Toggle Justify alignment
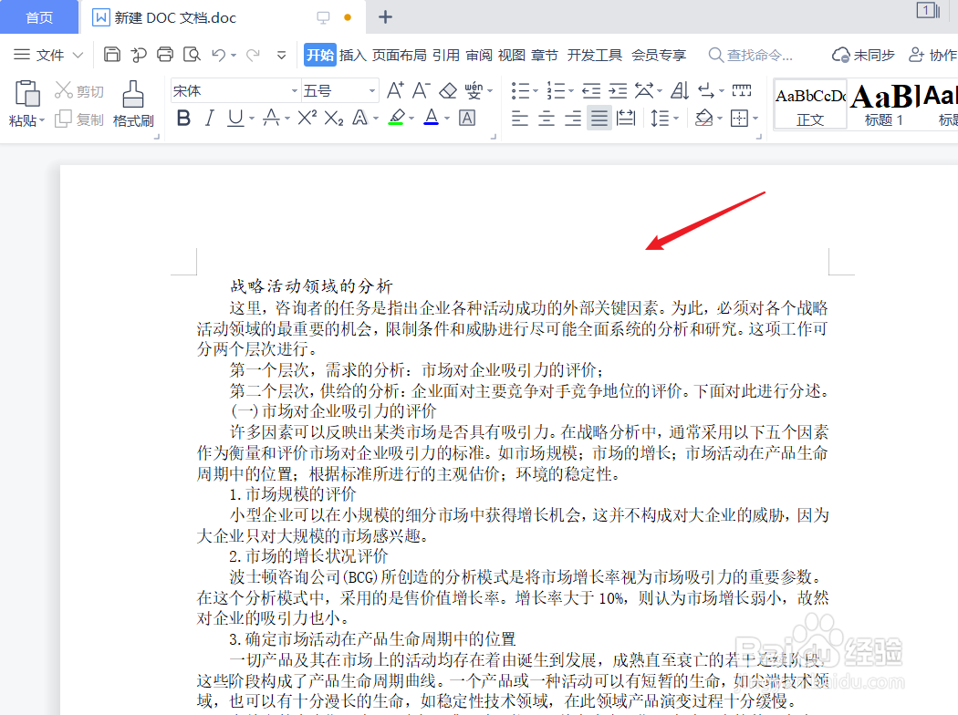 [x=599, y=118]
